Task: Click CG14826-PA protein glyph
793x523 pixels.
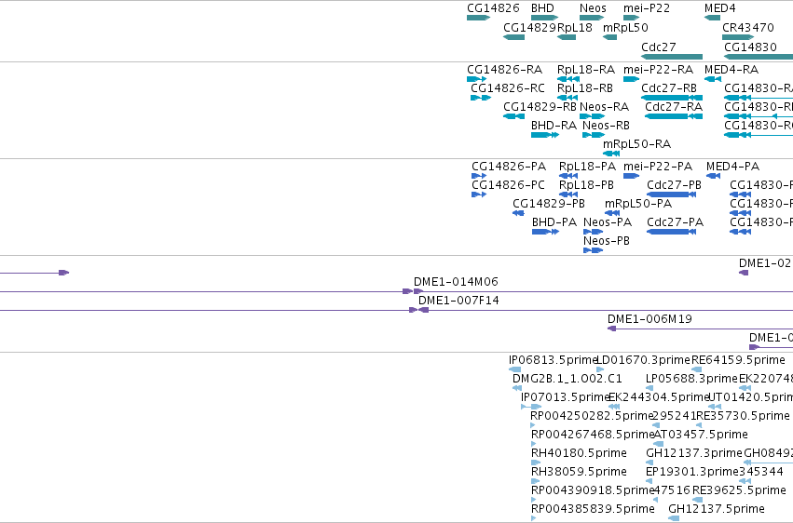Action: [479, 176]
